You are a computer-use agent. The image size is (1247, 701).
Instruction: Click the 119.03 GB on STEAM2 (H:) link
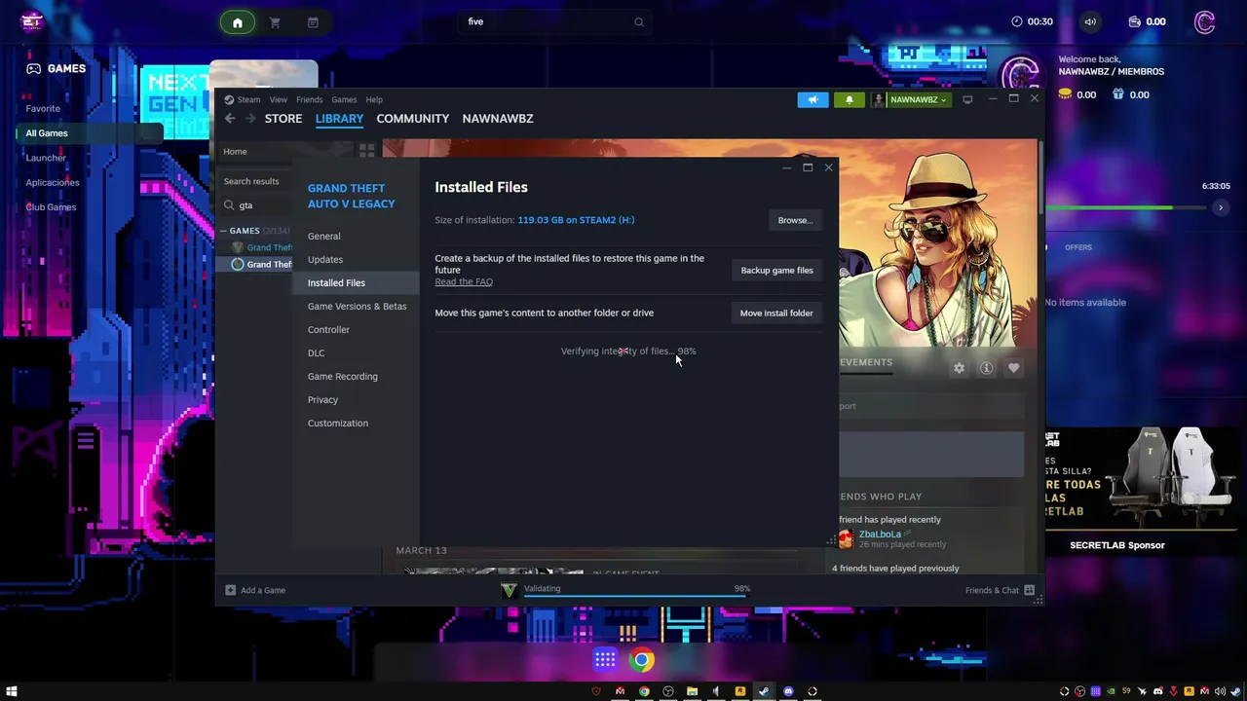pos(576,220)
